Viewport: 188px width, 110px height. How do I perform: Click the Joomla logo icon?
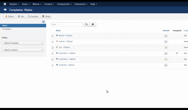pos(5,4)
